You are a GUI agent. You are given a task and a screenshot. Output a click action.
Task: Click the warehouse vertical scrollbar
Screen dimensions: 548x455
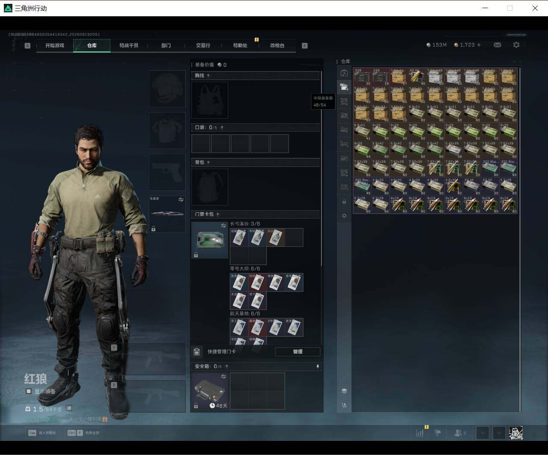(520, 240)
